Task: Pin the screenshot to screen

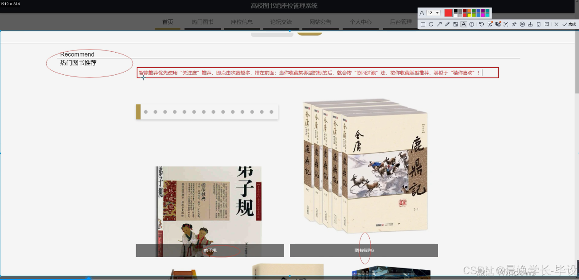Action: point(514,24)
